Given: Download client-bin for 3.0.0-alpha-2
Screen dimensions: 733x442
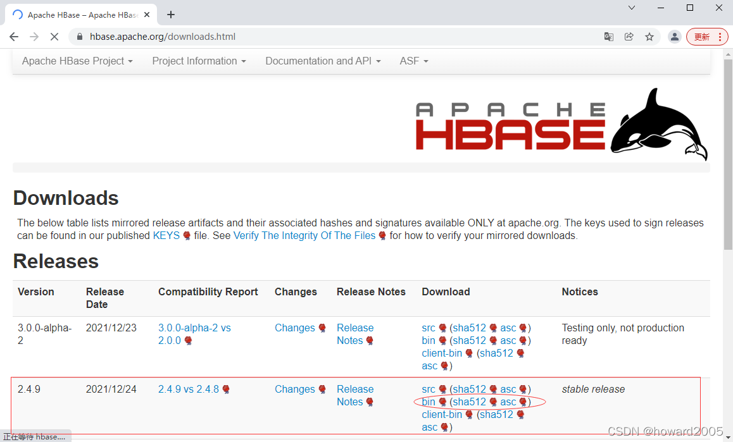Looking at the screenshot, I should (442, 353).
